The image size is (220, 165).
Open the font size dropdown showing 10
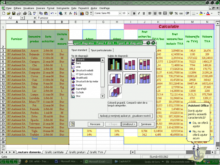tap(128, 13)
